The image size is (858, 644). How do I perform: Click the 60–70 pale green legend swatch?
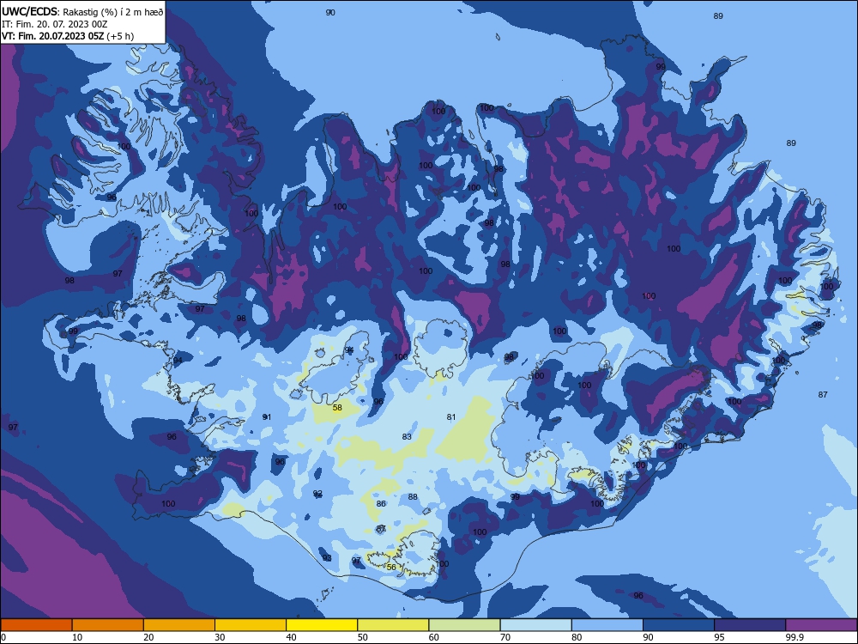tap(464, 625)
